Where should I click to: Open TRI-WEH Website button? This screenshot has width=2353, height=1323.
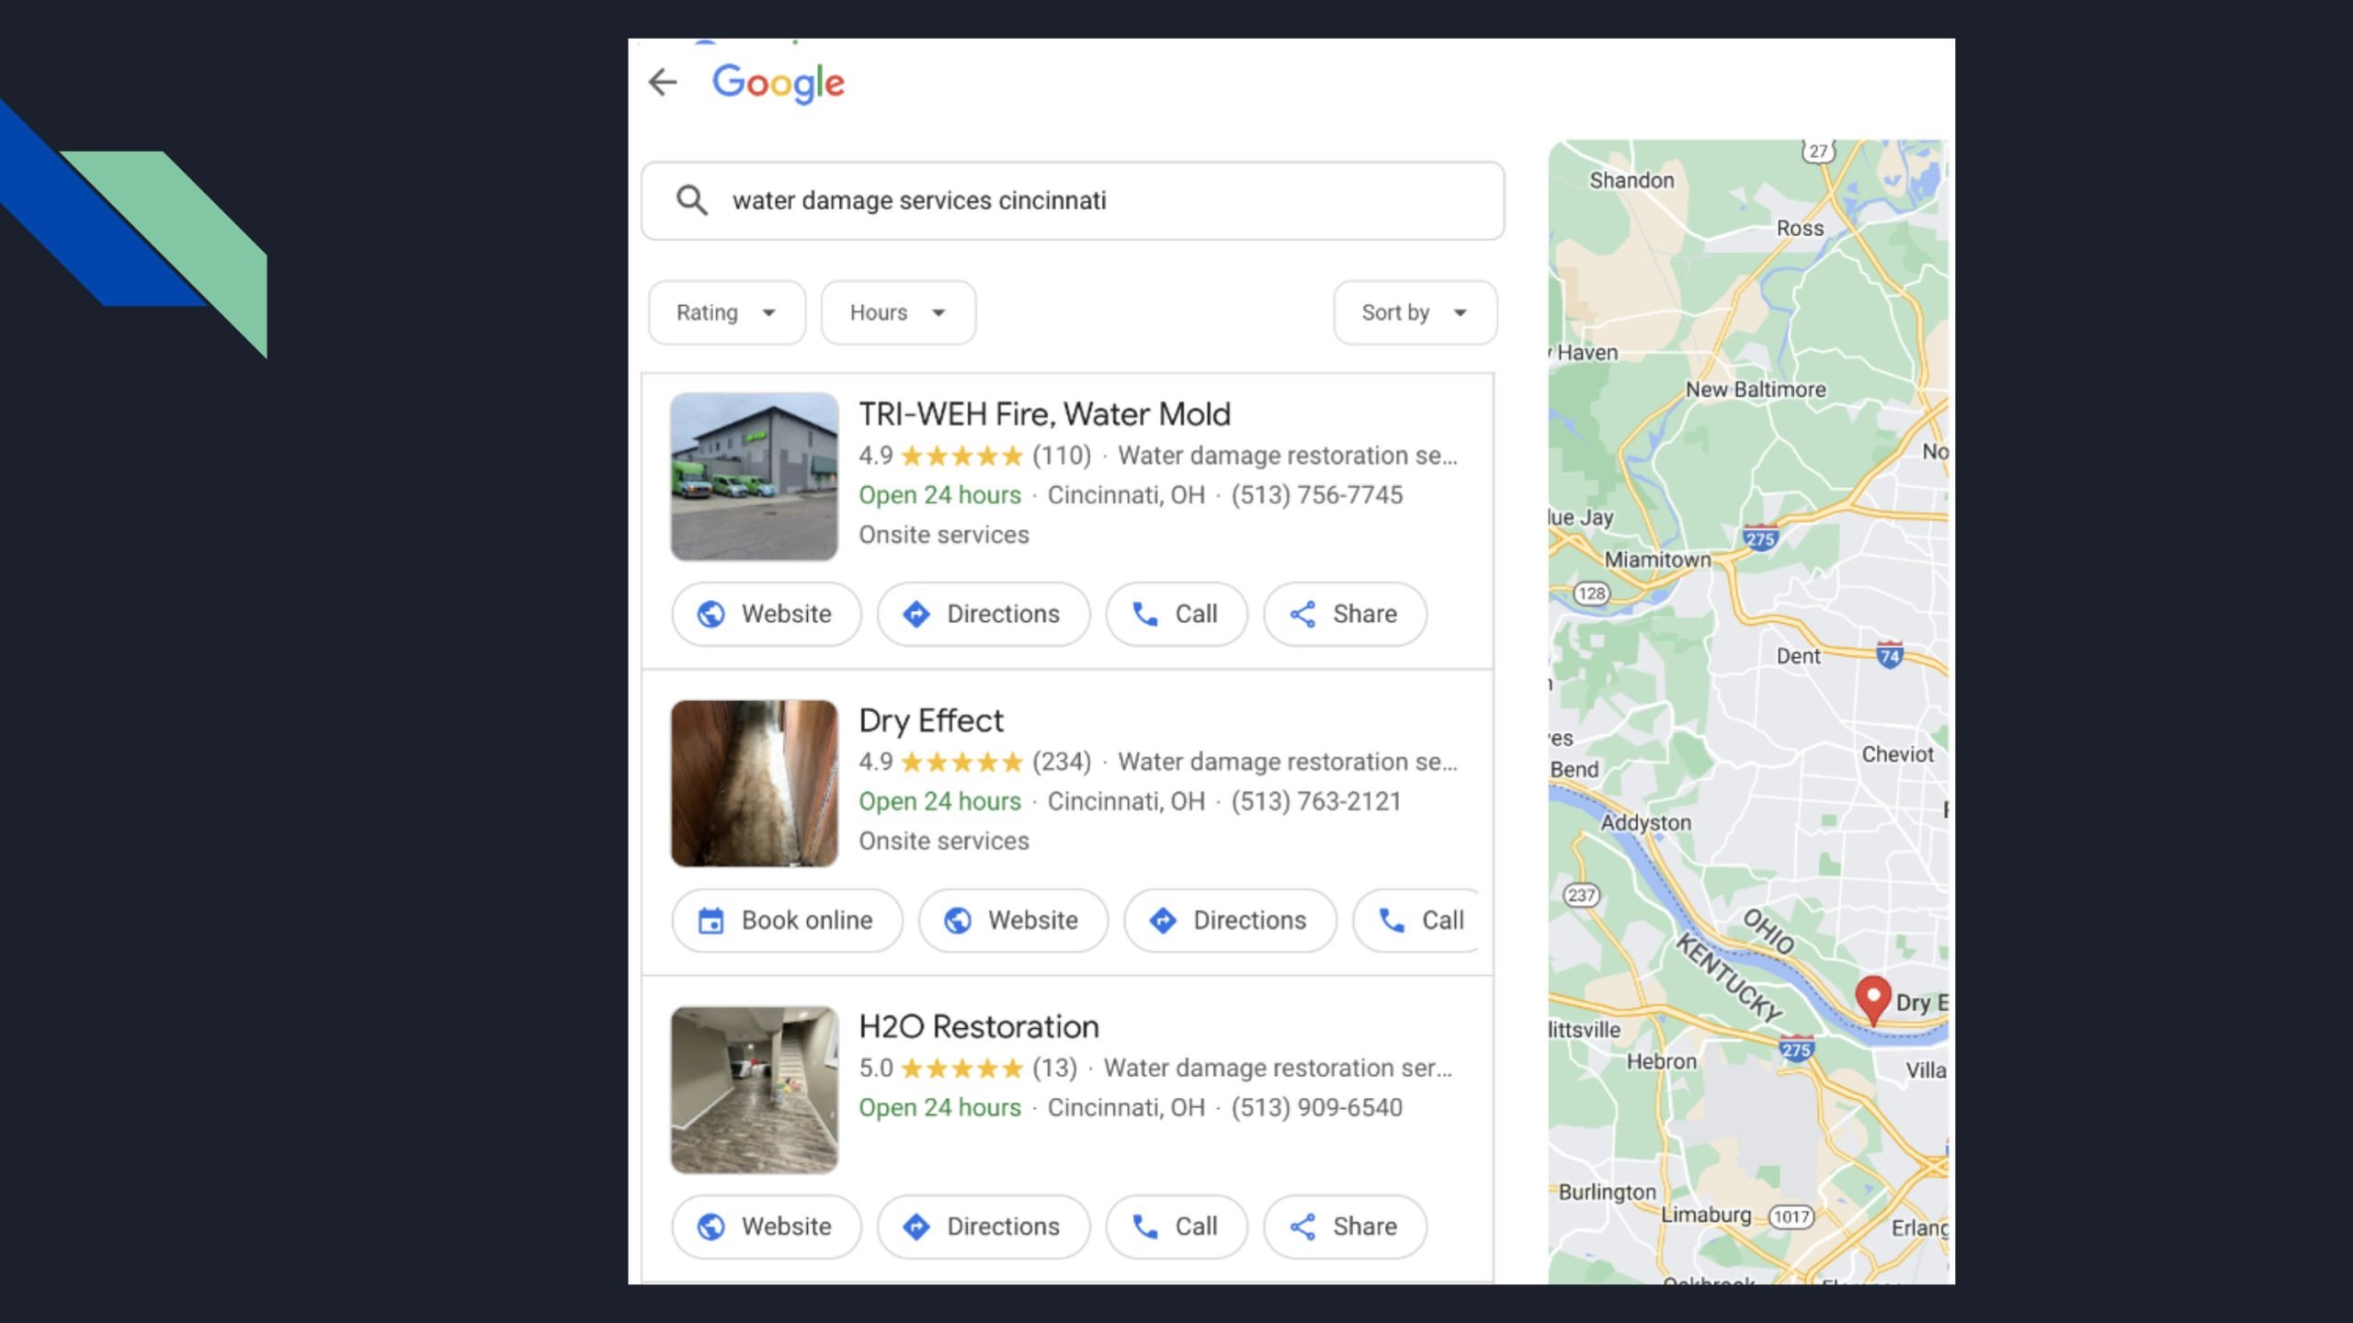coord(766,614)
